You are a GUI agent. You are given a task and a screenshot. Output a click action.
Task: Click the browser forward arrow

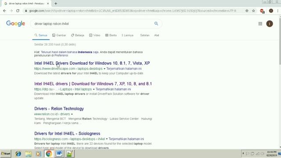(11, 11)
